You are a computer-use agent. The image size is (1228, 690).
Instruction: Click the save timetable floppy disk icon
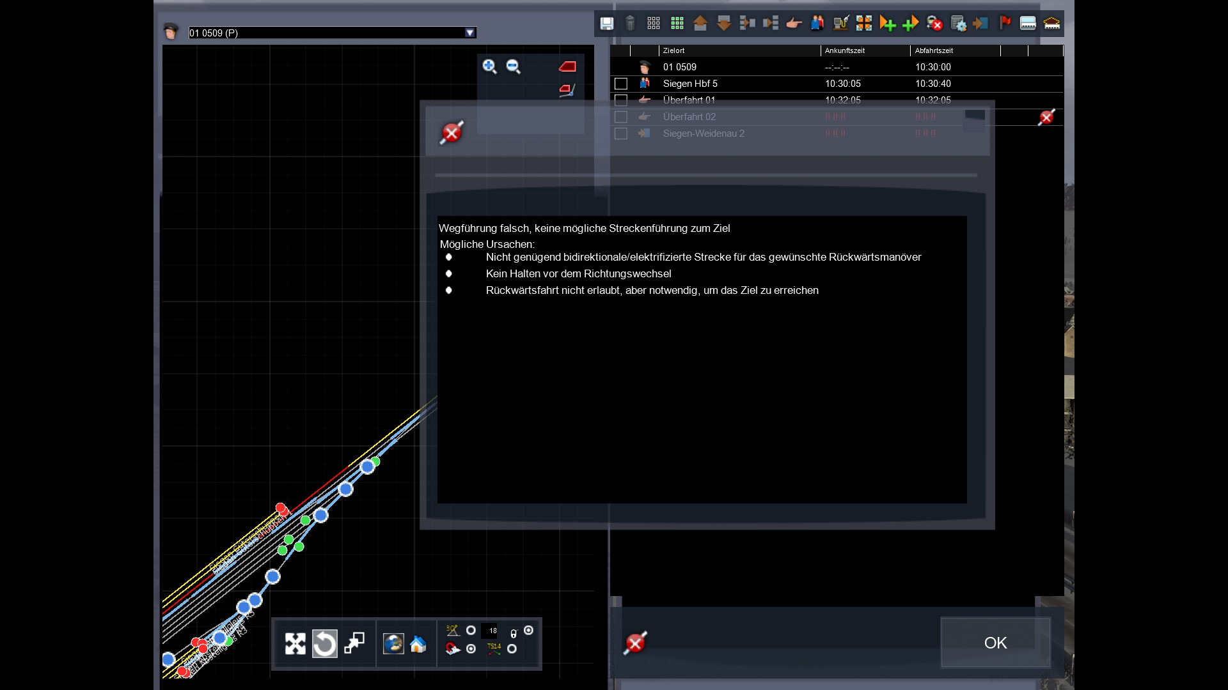(x=606, y=24)
